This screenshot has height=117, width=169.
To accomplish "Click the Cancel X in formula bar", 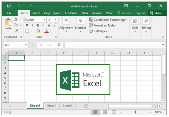I will (41, 45).
